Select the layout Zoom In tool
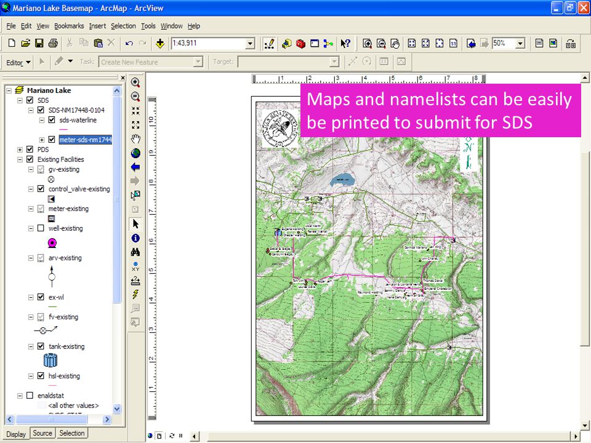This screenshot has height=443, width=591. tap(367, 43)
